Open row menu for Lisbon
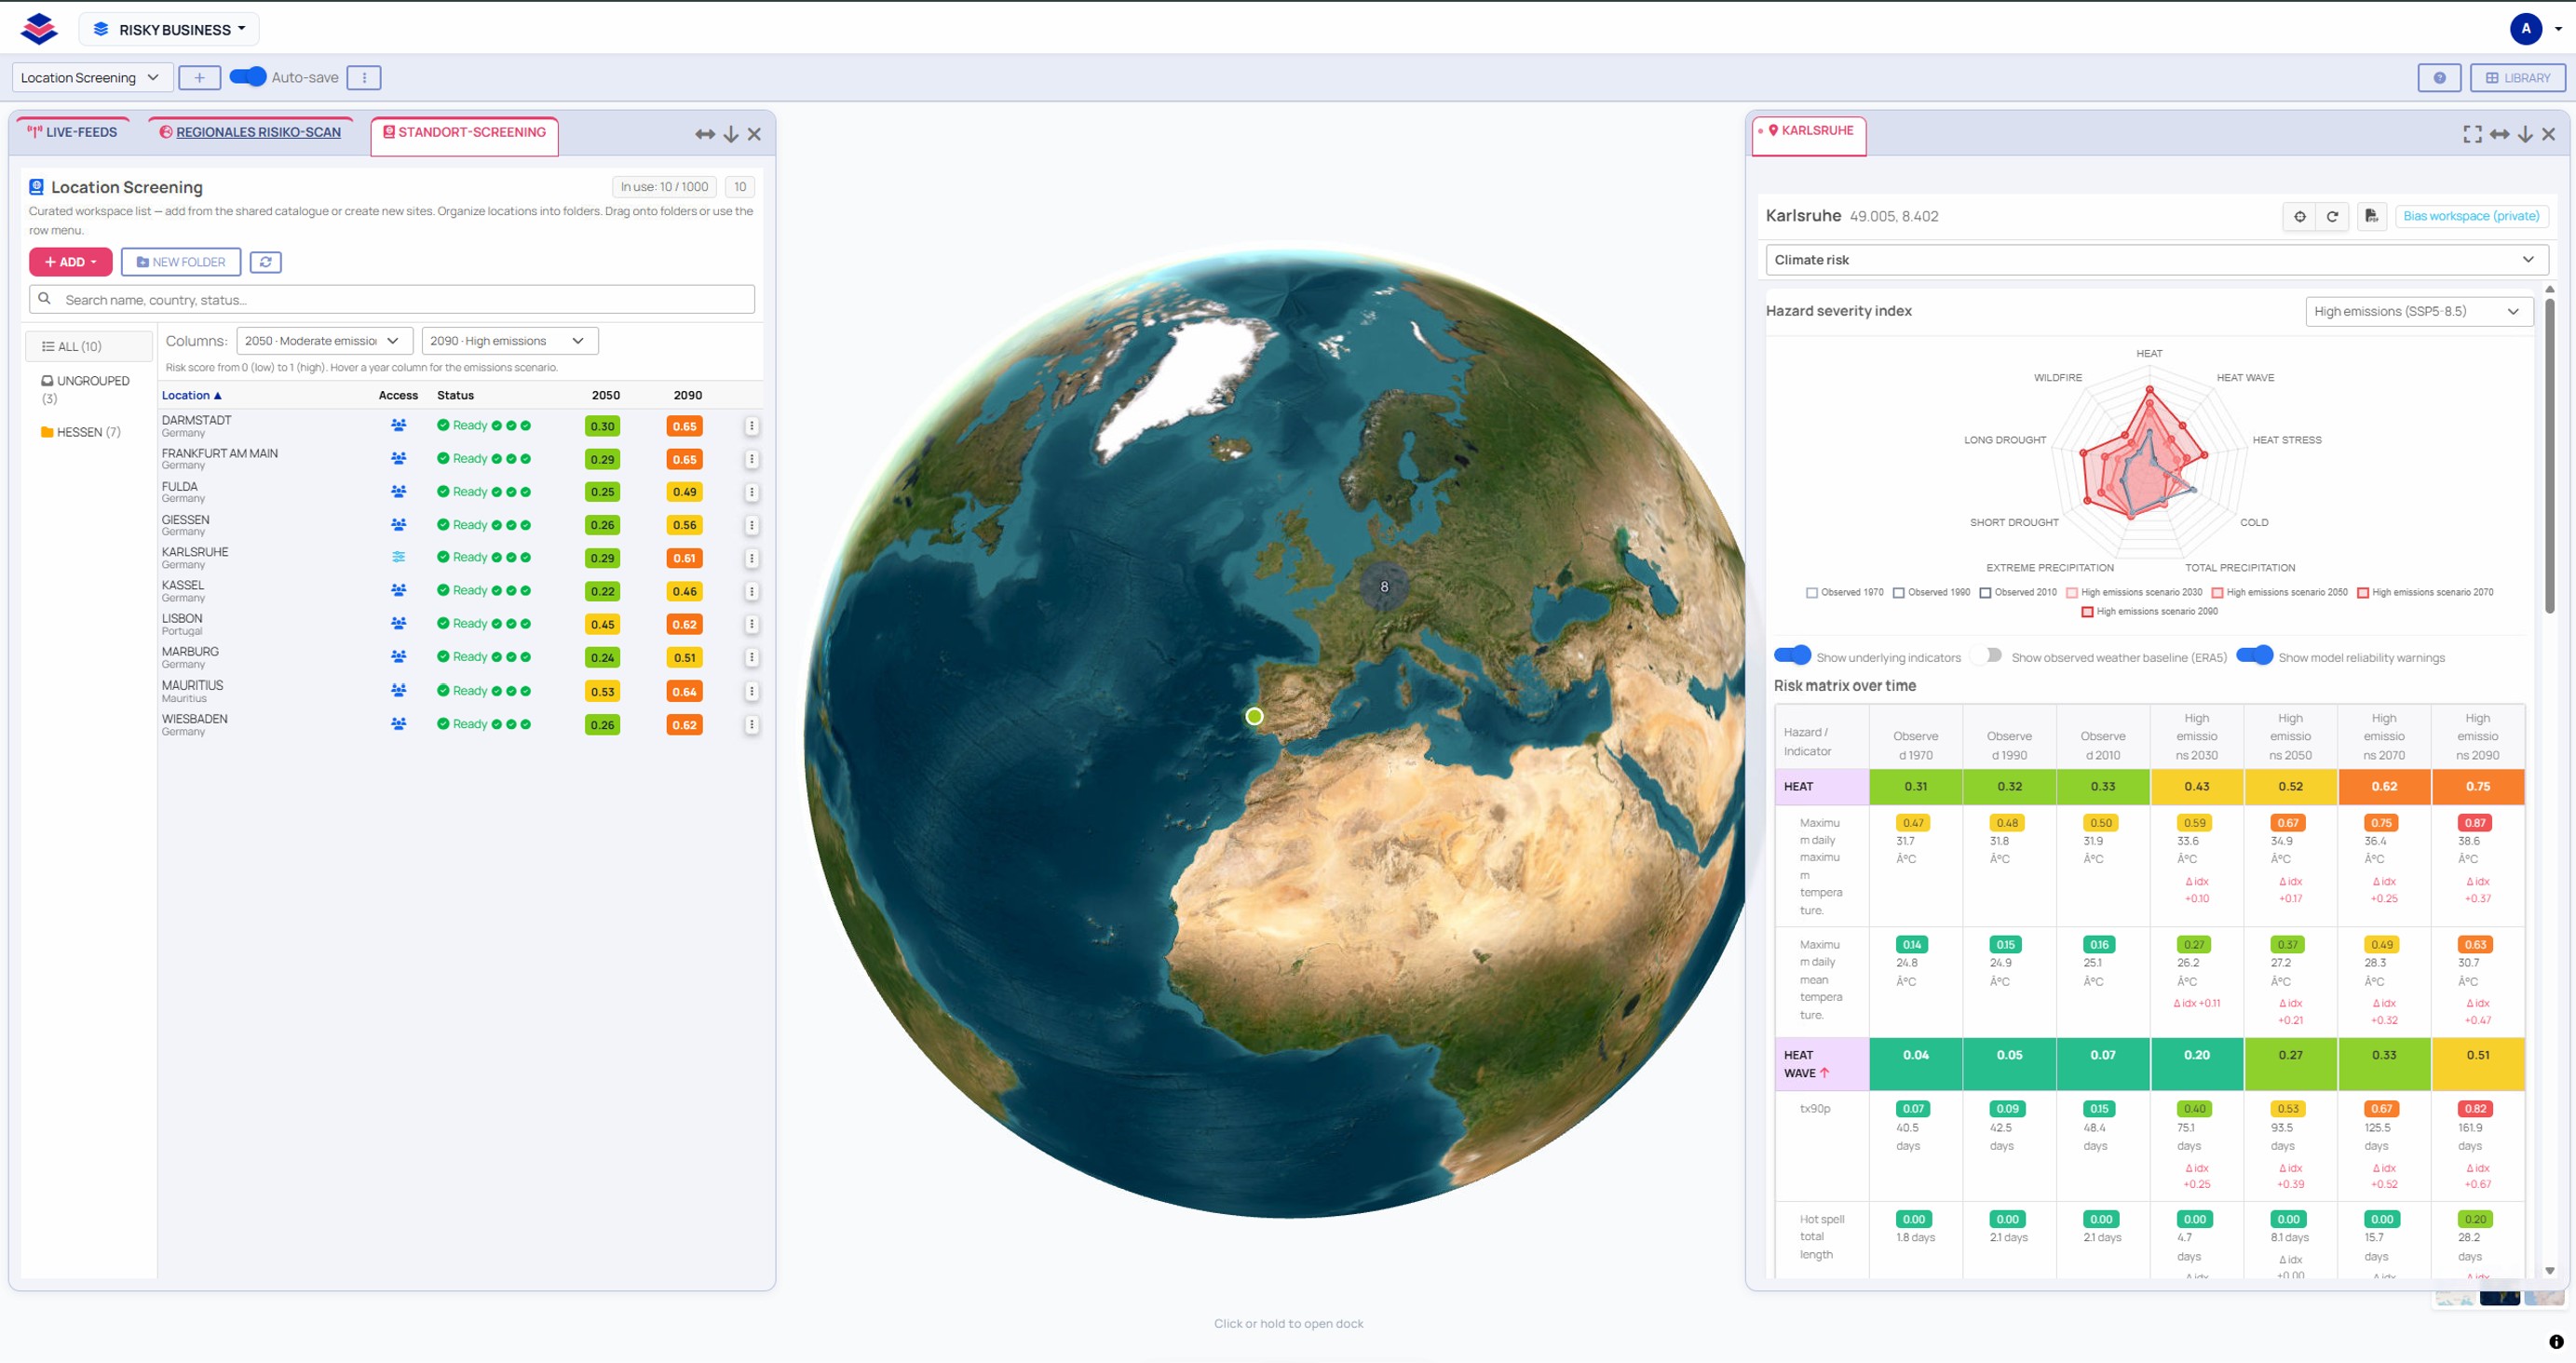 751,624
